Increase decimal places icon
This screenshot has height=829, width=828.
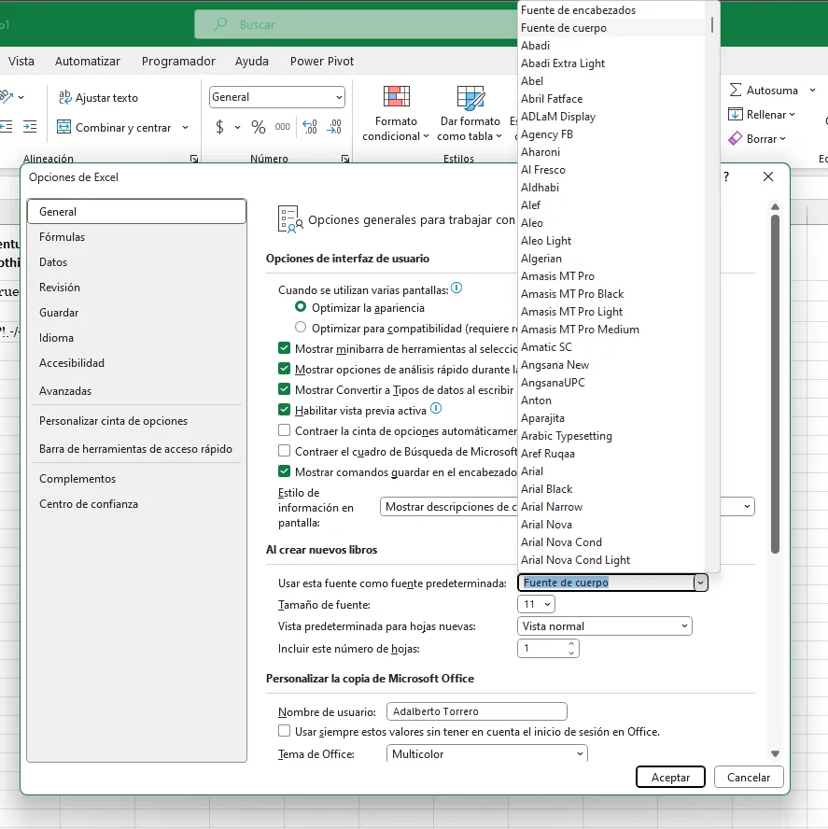tap(310, 127)
